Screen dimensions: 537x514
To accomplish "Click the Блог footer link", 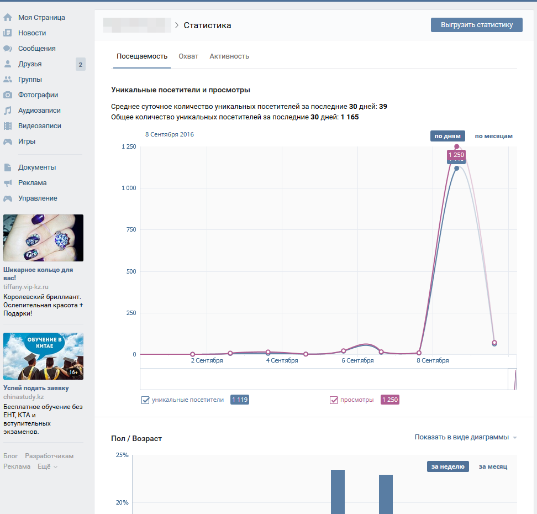I will coord(10,456).
